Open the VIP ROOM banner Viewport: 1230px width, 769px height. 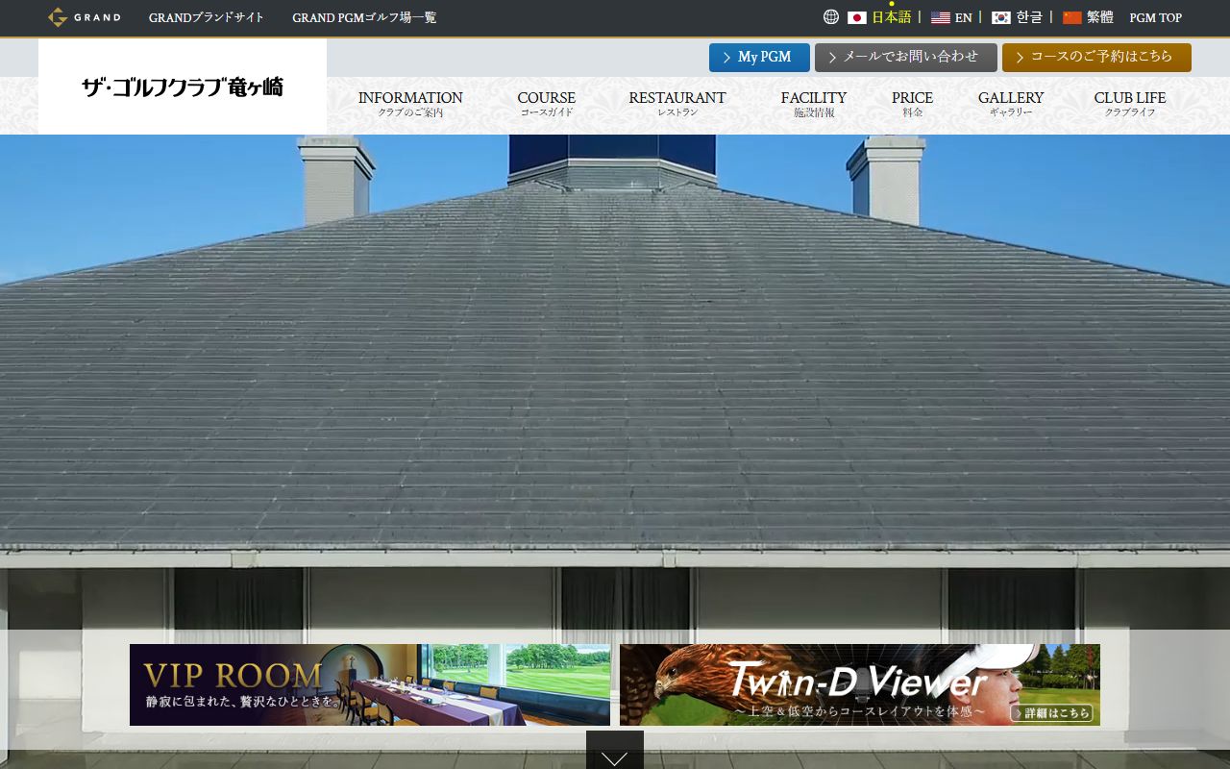click(x=370, y=684)
